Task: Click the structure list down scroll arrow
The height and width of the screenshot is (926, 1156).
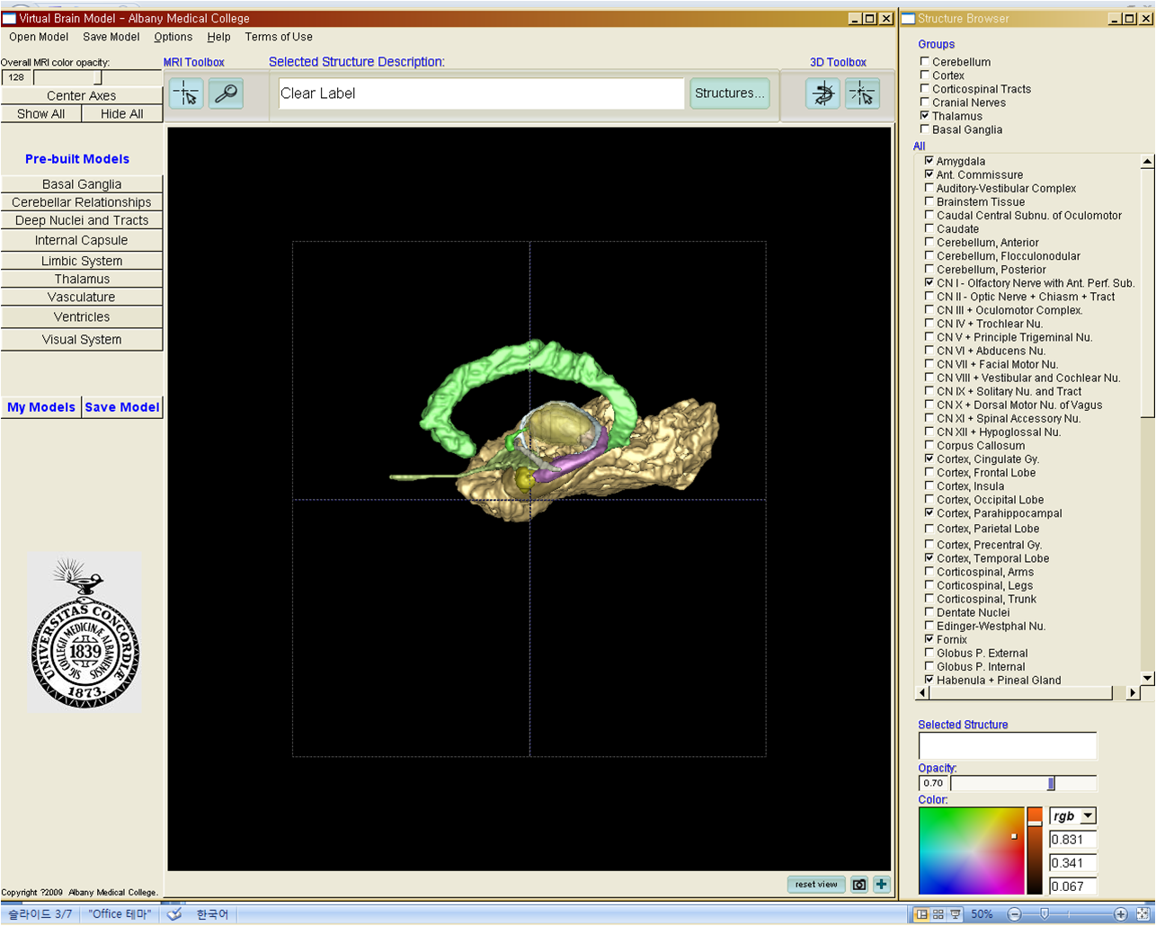Action: [1147, 678]
